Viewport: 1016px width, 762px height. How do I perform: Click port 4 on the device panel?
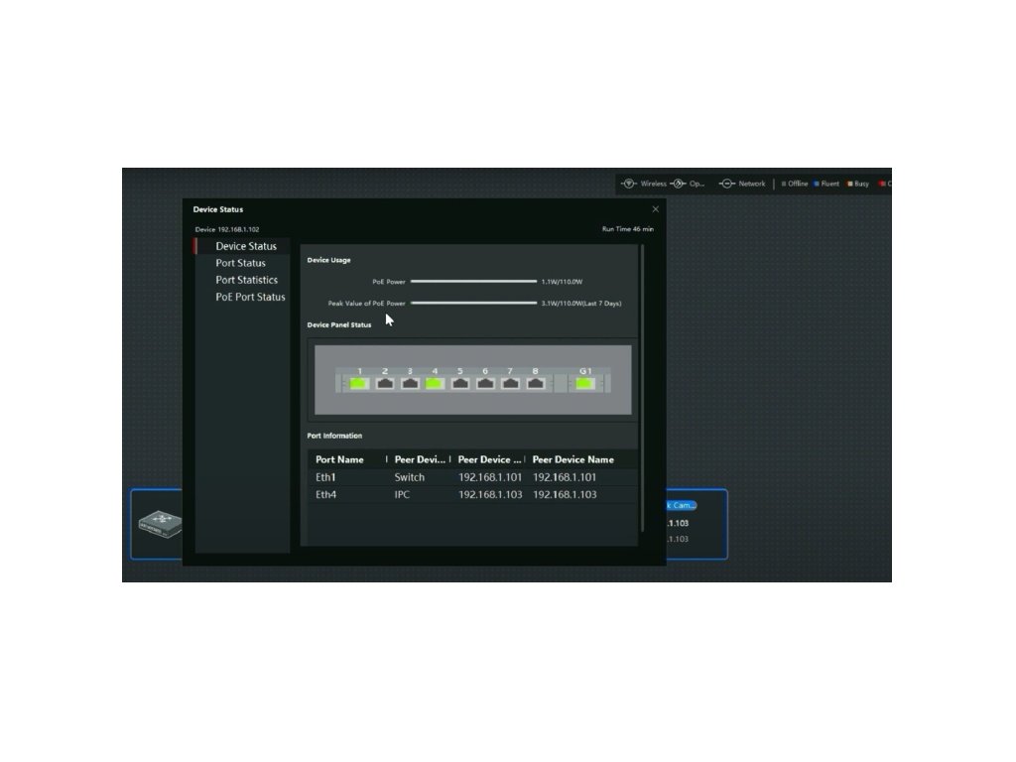tap(435, 383)
